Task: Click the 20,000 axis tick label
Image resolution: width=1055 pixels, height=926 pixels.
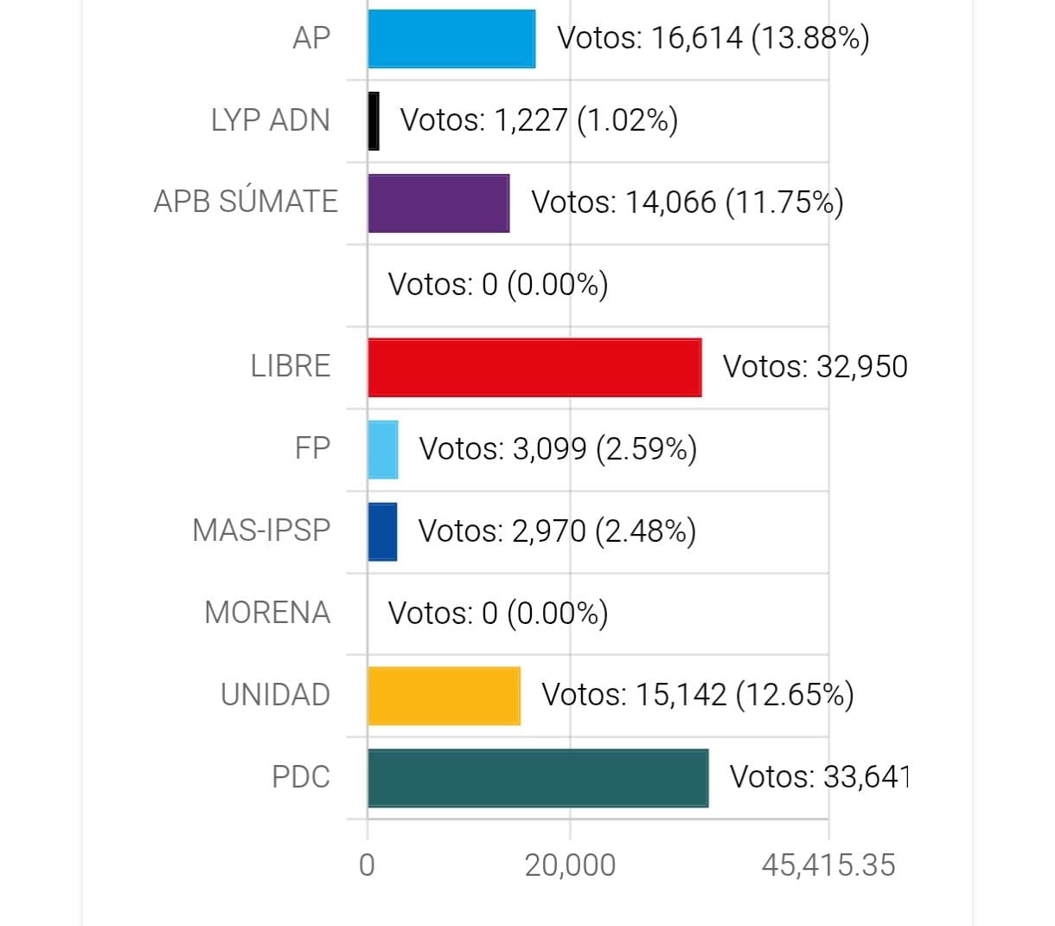Action: point(571,865)
